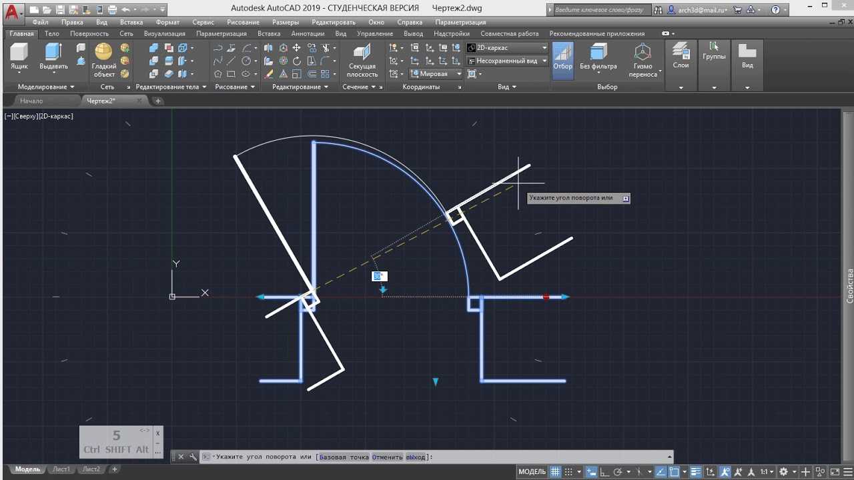Open the Файл menu

pos(40,22)
